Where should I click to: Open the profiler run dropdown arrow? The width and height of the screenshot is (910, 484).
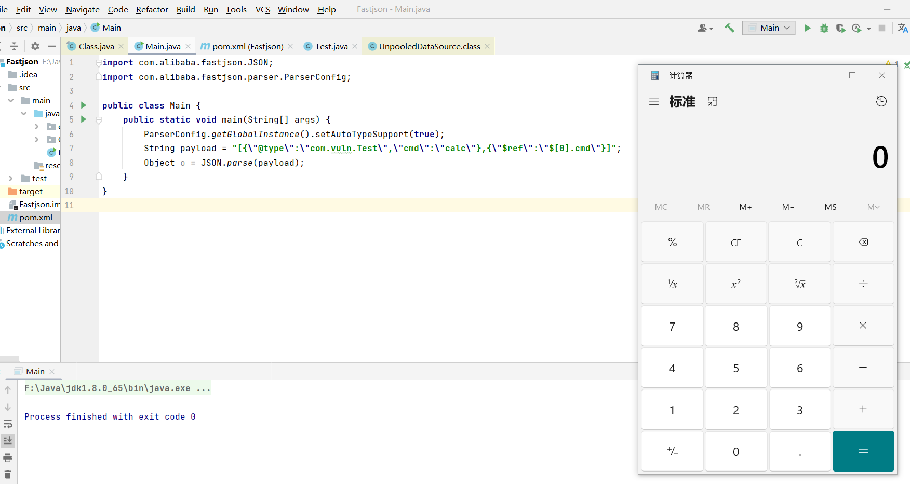pyautogui.click(x=869, y=29)
